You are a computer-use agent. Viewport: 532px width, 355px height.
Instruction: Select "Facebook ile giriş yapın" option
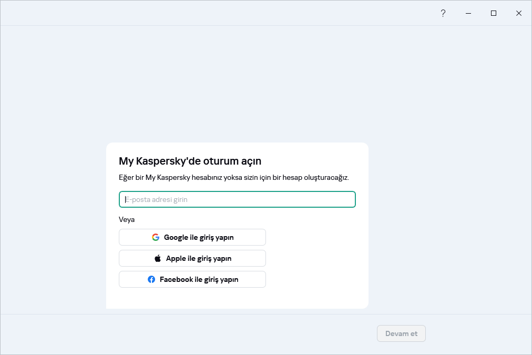(x=192, y=279)
